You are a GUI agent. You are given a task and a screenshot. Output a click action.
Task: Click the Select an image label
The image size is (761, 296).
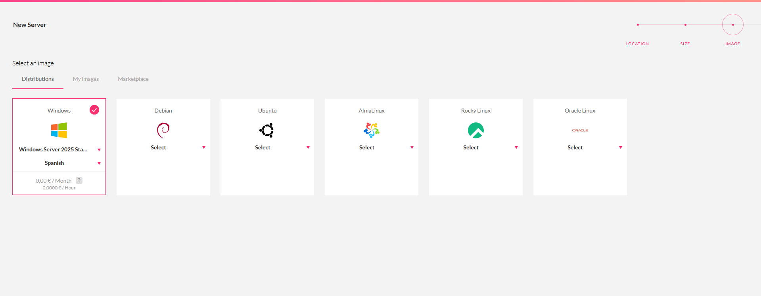(x=33, y=63)
